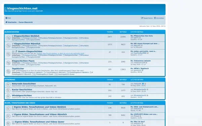Image resolution: width=202 pixels, height=126 pixels.
Task: Click the 'Aktuelle Zeit: 12 Sep 2025, 04:52' text
Action: tap(153, 26)
